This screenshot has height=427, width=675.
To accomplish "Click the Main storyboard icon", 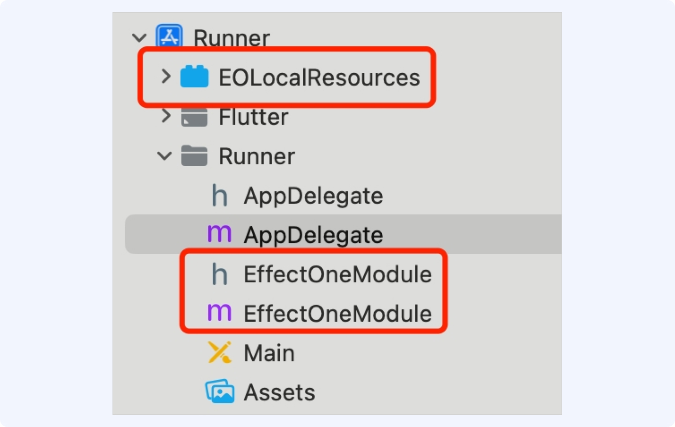I will (219, 353).
